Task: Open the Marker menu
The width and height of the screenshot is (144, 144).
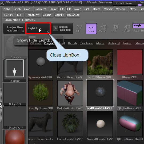Action: (x=109, y=9)
